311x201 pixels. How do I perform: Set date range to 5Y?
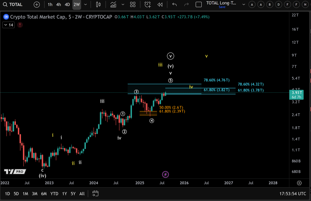73,193
